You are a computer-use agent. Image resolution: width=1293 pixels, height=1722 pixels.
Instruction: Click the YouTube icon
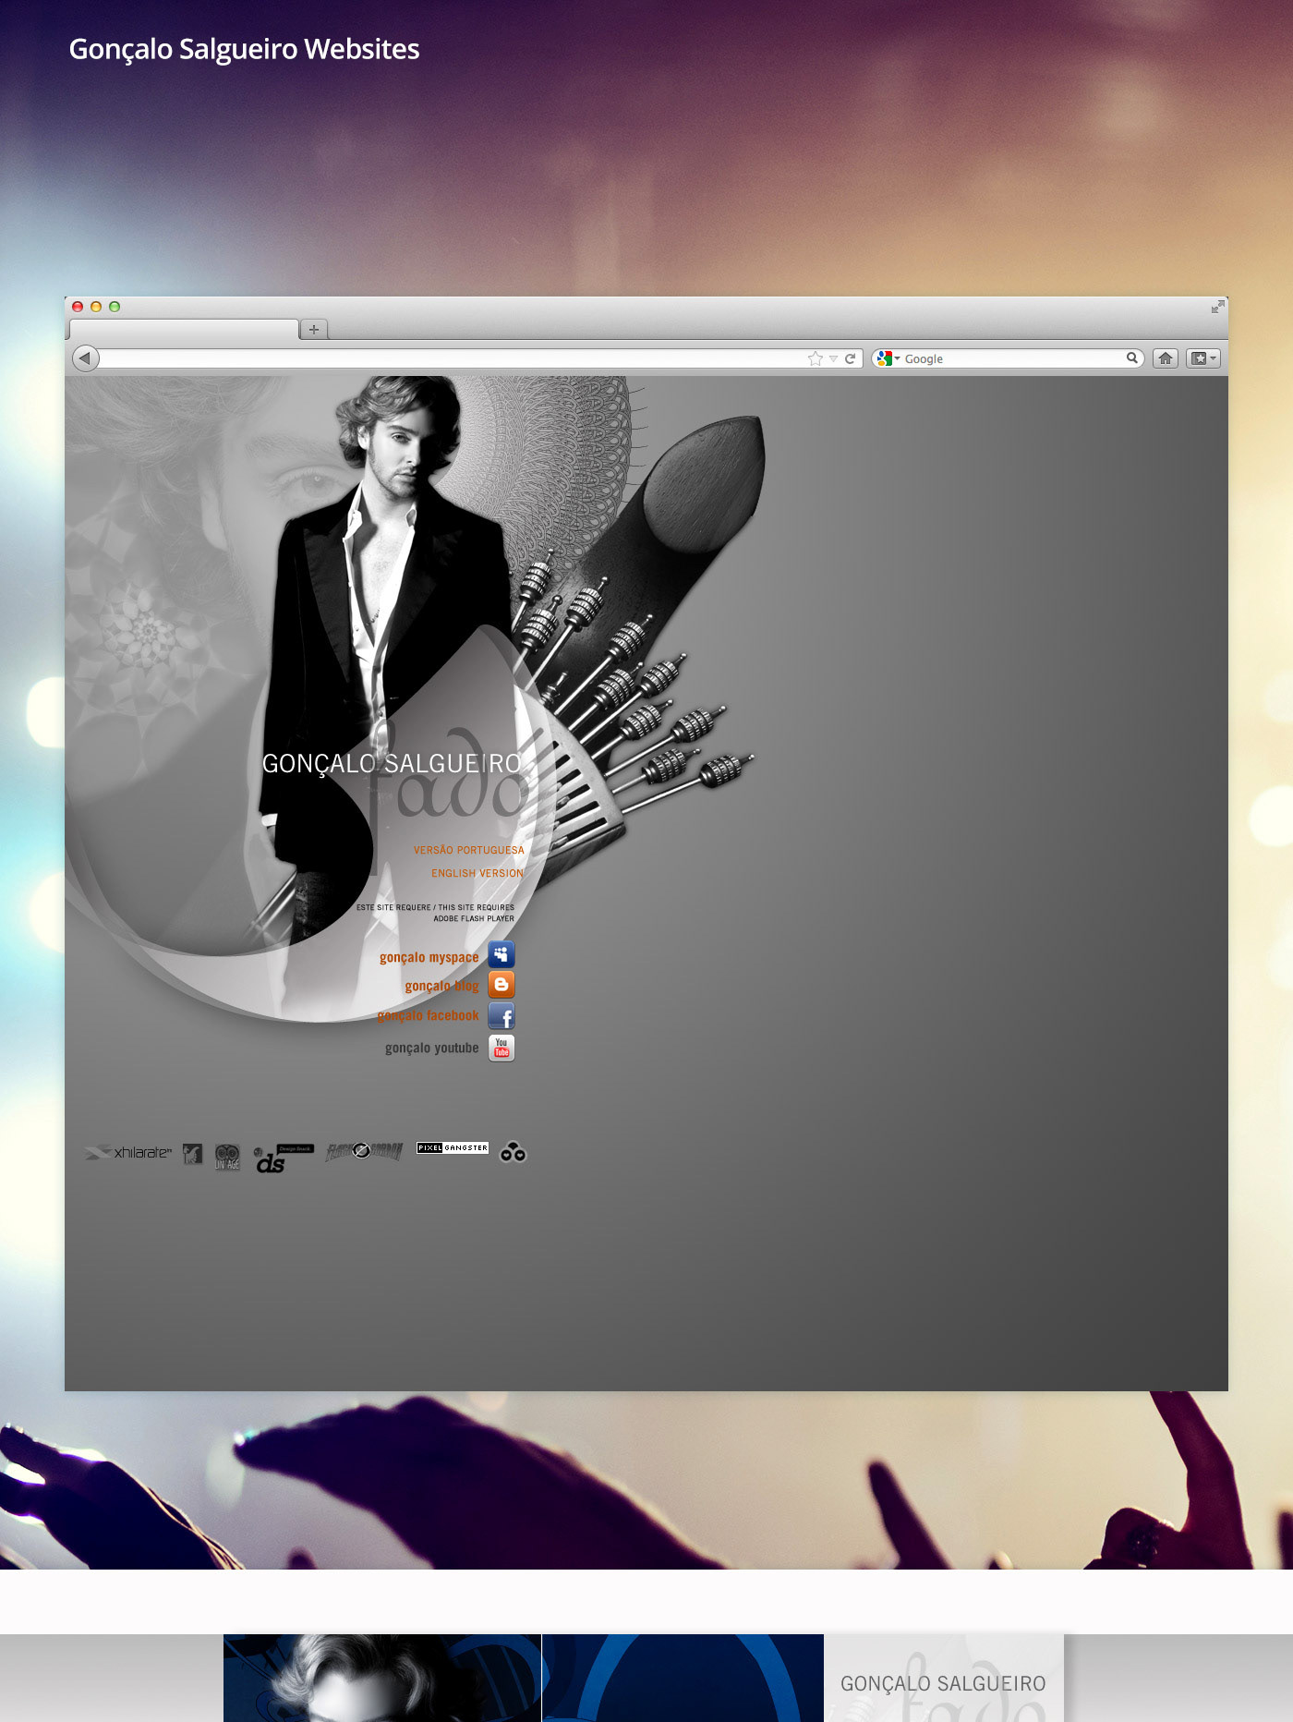point(501,1048)
